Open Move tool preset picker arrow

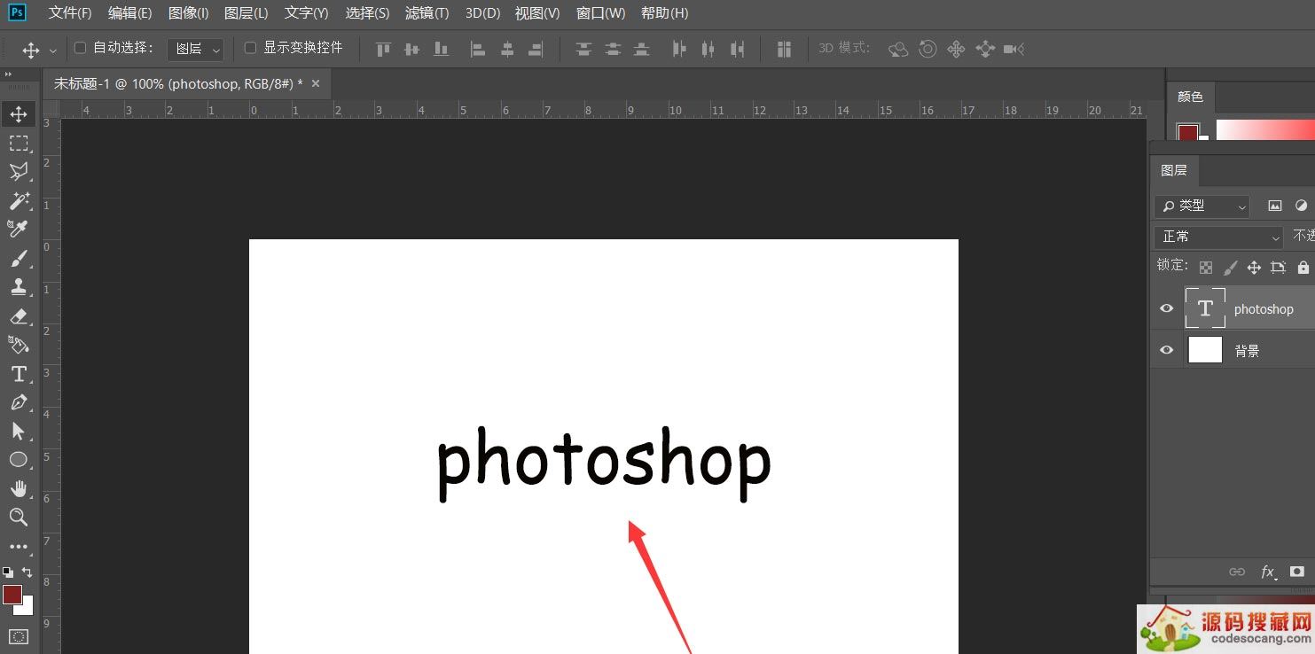[x=53, y=51]
